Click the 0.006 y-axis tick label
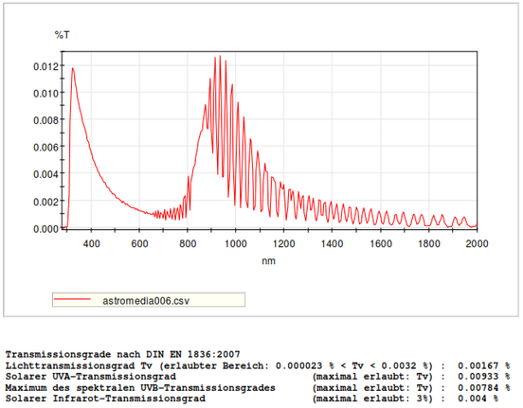The width and height of the screenshot is (523, 408). coord(46,148)
